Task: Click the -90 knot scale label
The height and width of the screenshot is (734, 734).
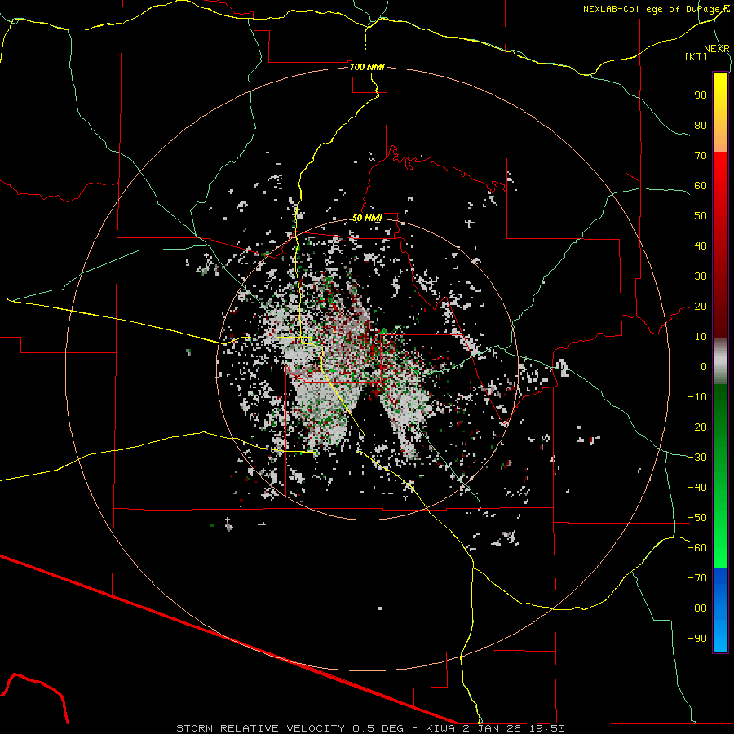Action: 697,639
